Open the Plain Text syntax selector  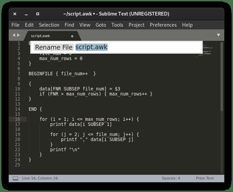(x=205, y=178)
